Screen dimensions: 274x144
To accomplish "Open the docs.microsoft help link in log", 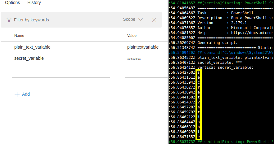I will (x=252, y=33).
